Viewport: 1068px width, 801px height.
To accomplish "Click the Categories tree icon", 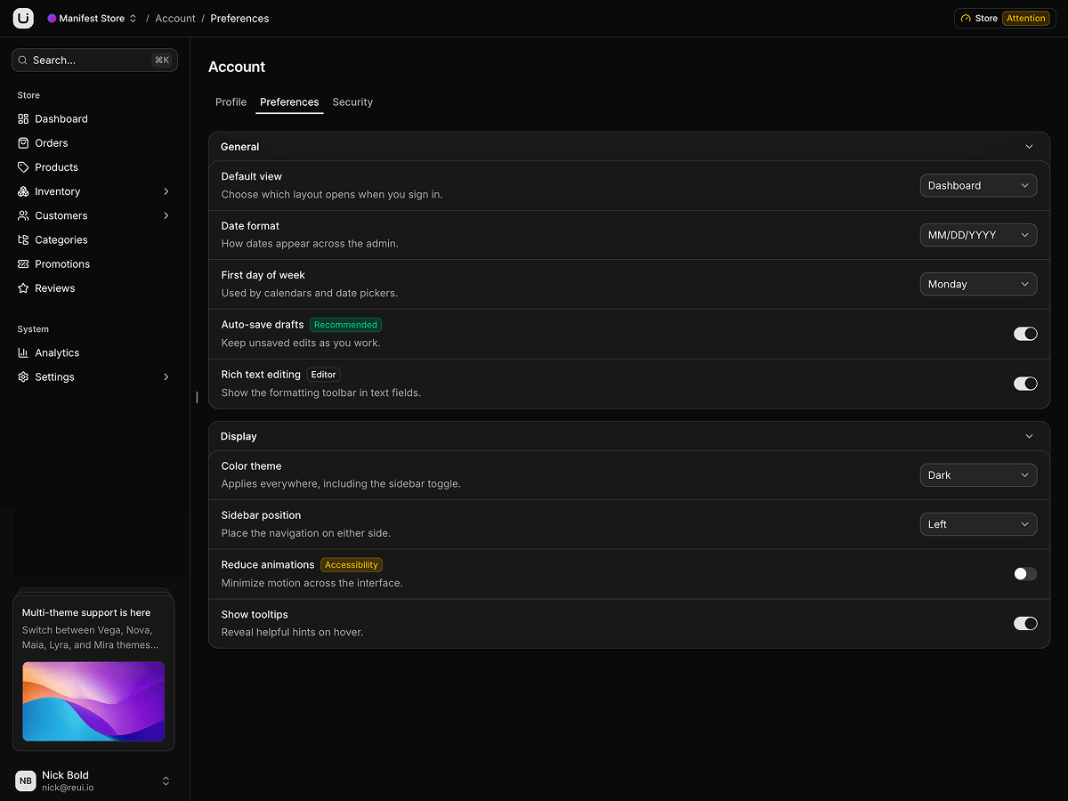I will (23, 239).
